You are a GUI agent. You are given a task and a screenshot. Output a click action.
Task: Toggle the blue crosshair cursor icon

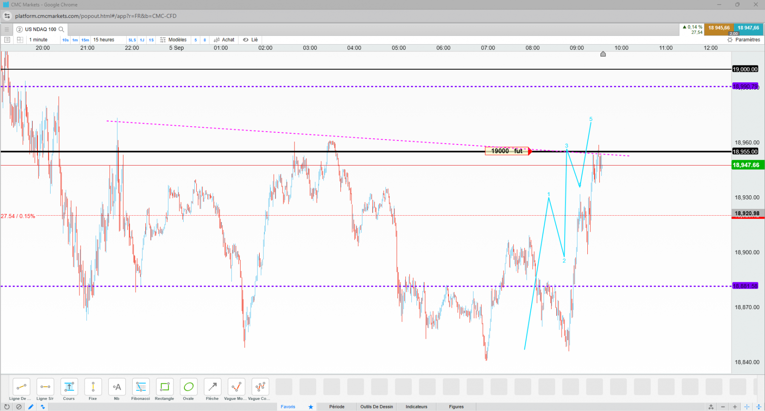pos(747,407)
